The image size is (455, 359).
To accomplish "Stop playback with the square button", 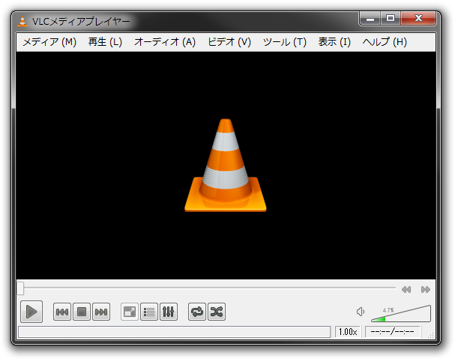I will click(82, 312).
